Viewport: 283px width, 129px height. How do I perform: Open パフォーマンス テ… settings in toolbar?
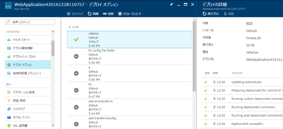pyautogui.click(x=131, y=14)
